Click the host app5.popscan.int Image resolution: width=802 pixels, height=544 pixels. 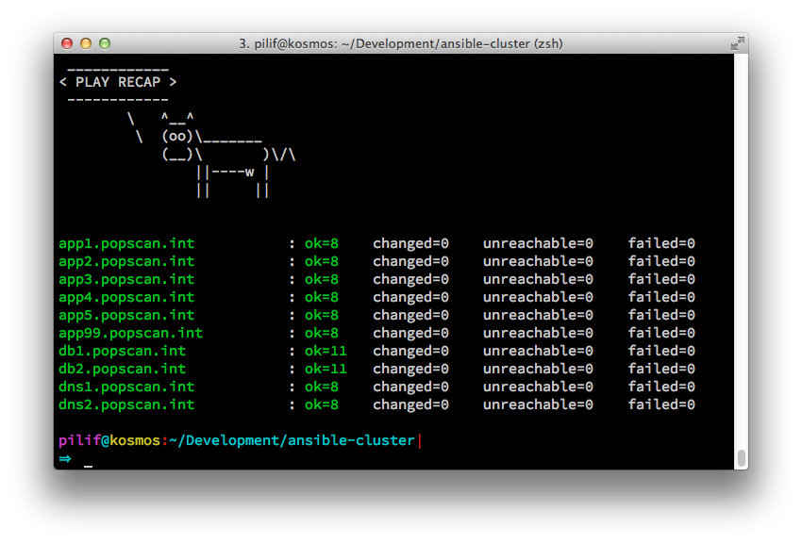(x=126, y=315)
